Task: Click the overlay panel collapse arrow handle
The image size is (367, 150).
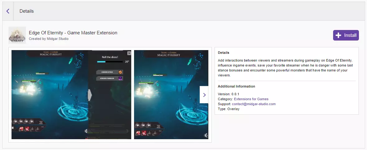Action: tap(90, 95)
